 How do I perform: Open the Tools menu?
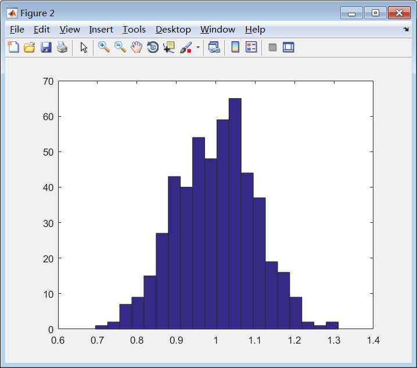pyautogui.click(x=134, y=30)
